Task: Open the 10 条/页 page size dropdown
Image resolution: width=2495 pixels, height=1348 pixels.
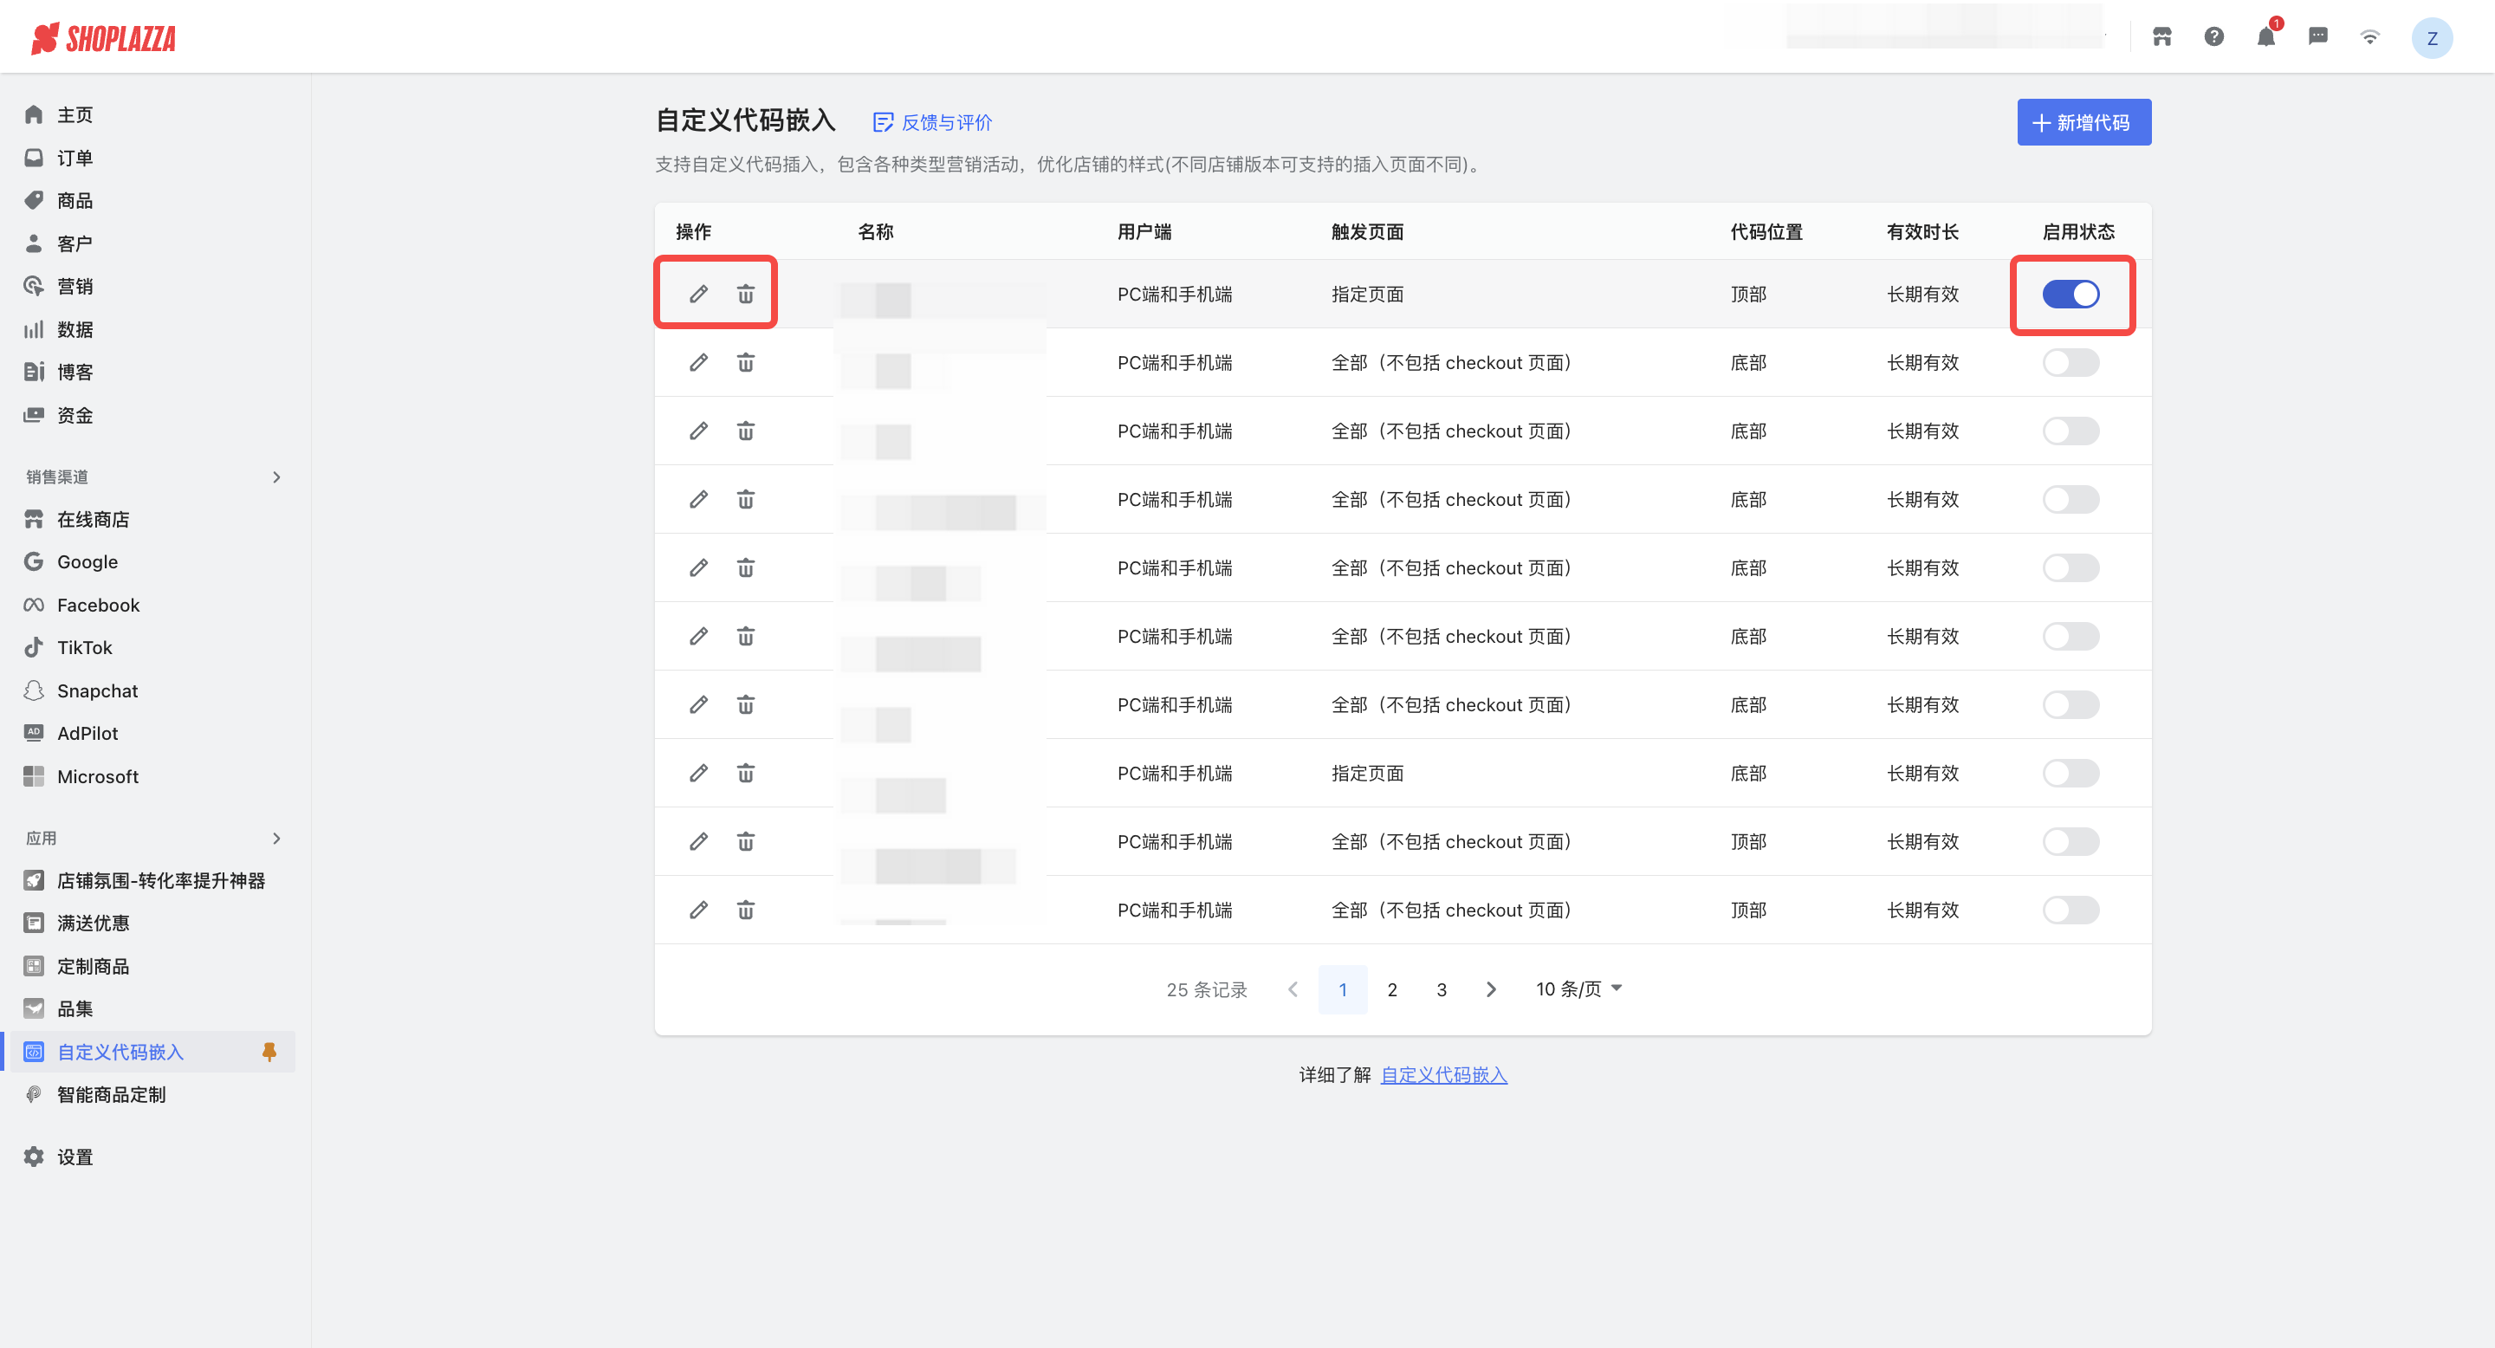Action: pos(1578,988)
